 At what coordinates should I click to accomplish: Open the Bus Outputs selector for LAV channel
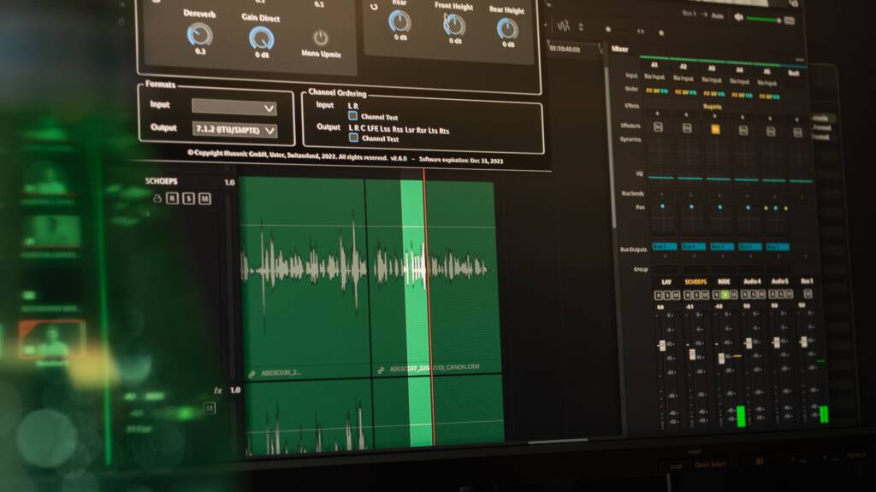click(664, 246)
